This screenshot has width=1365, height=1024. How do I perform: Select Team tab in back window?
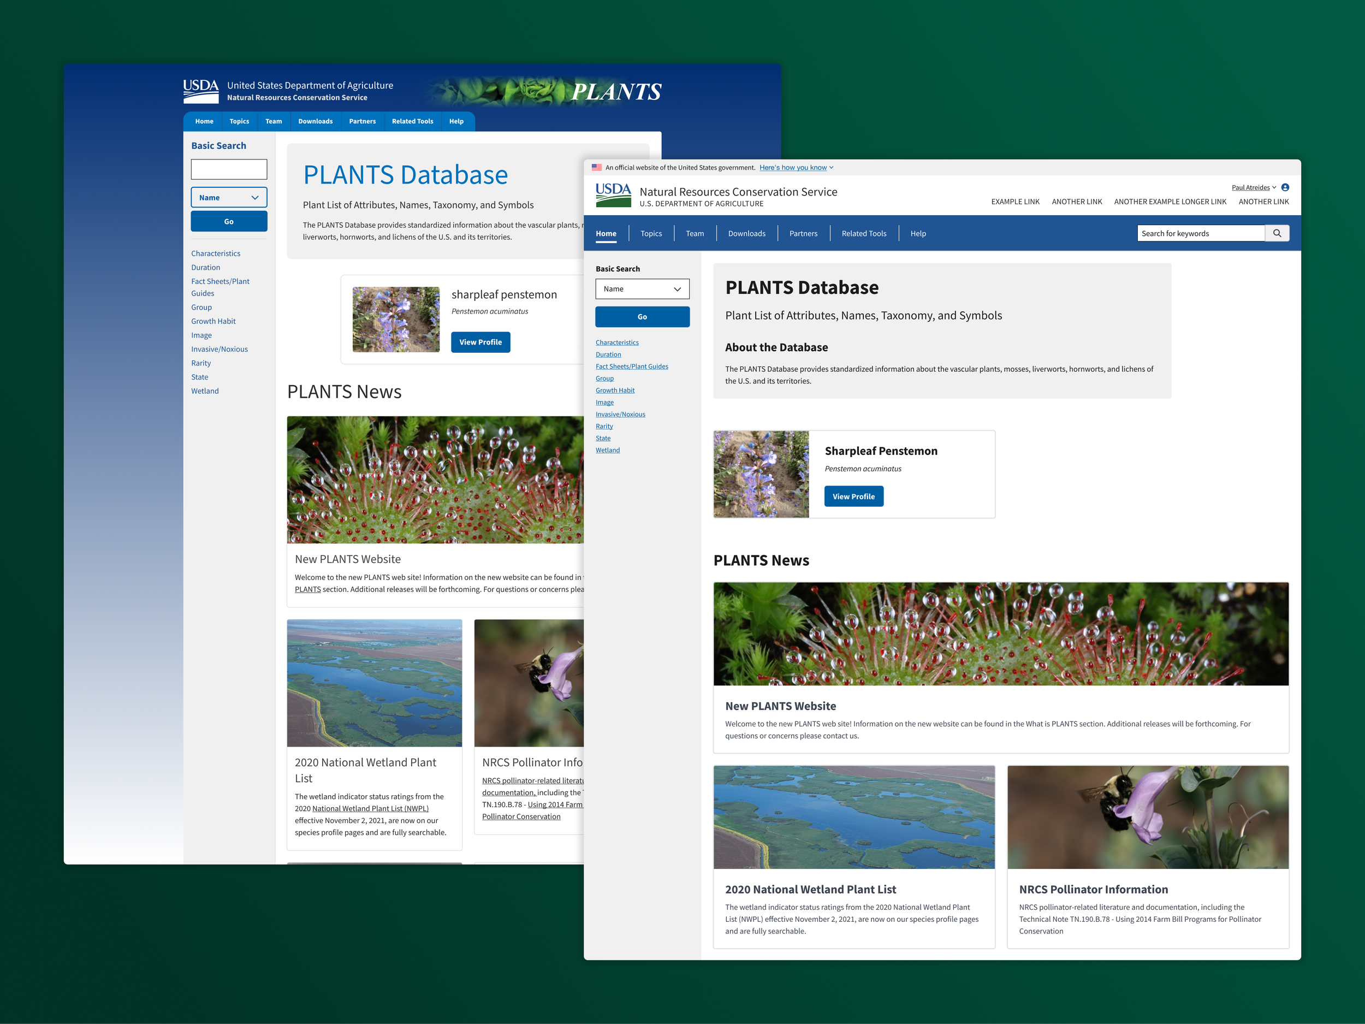[274, 122]
